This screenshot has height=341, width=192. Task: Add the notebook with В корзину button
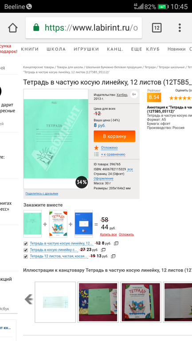coord(114,136)
